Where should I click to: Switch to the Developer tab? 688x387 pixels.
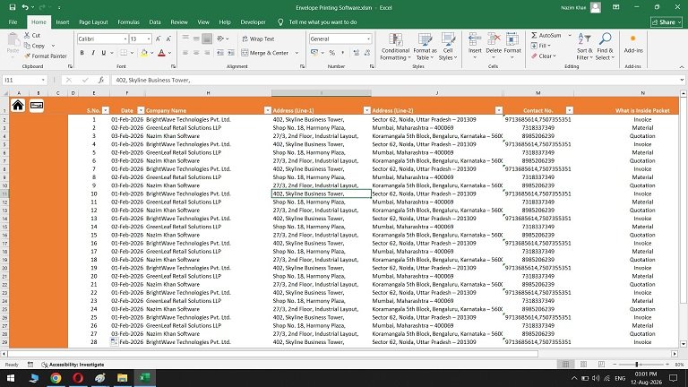253,21
